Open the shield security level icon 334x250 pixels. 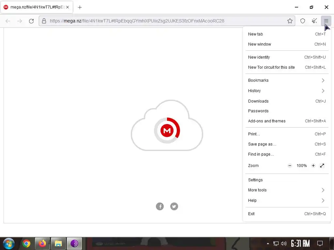303,21
